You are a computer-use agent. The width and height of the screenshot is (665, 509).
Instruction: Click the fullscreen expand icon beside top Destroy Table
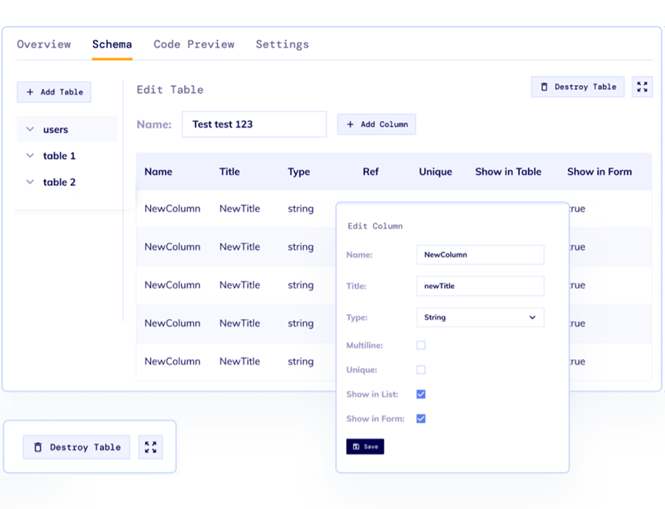pyautogui.click(x=642, y=87)
